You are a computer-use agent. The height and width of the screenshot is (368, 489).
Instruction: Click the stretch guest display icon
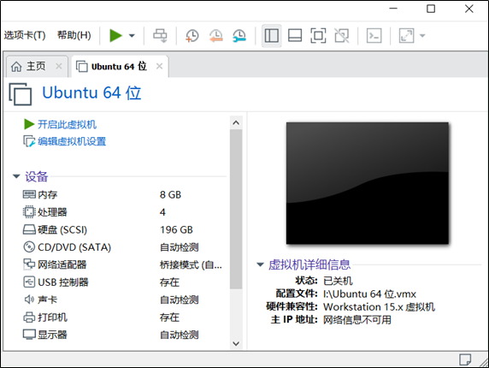[x=406, y=35]
